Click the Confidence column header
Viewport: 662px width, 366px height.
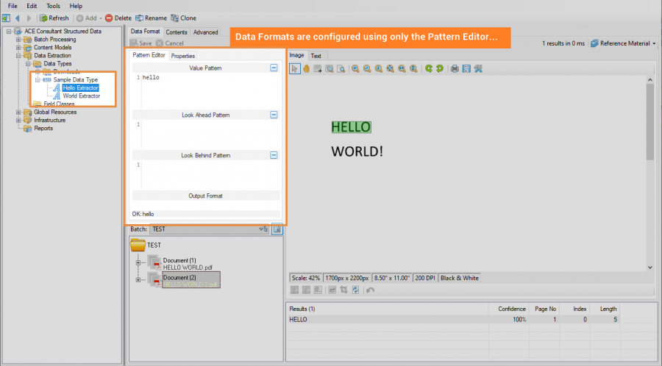(x=511, y=309)
